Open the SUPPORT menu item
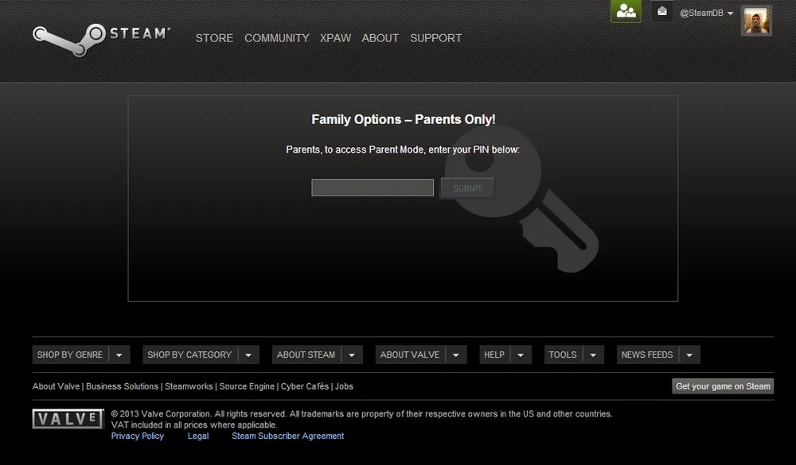796x465 pixels. [x=436, y=38]
